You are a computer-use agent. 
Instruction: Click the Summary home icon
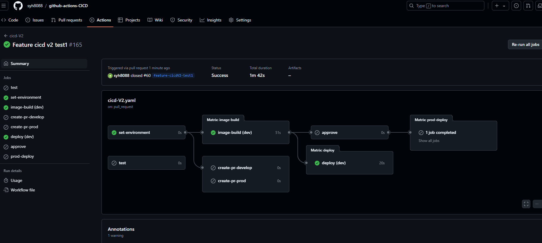coord(6,64)
